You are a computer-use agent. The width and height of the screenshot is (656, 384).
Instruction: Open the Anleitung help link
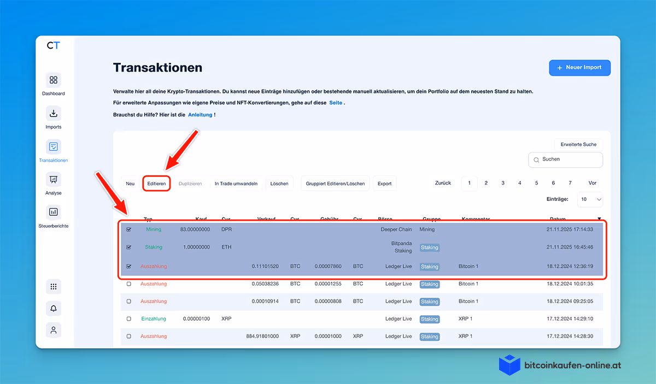tap(200, 115)
